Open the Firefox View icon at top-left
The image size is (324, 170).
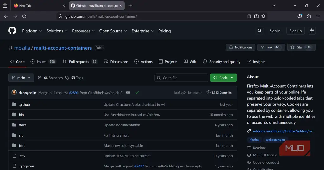click(5, 6)
